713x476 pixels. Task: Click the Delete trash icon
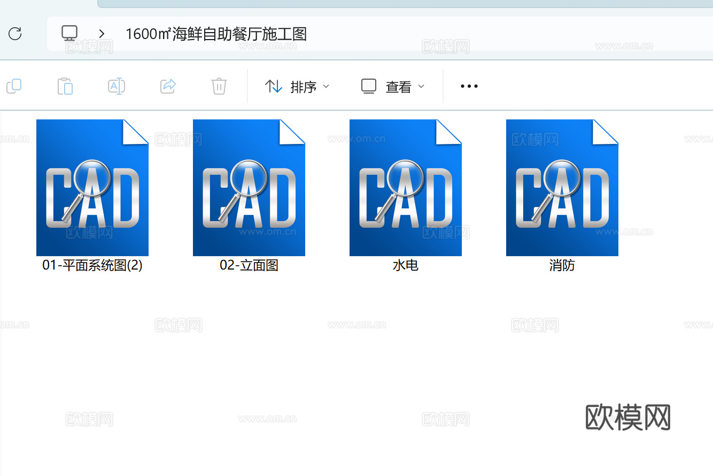pos(219,86)
